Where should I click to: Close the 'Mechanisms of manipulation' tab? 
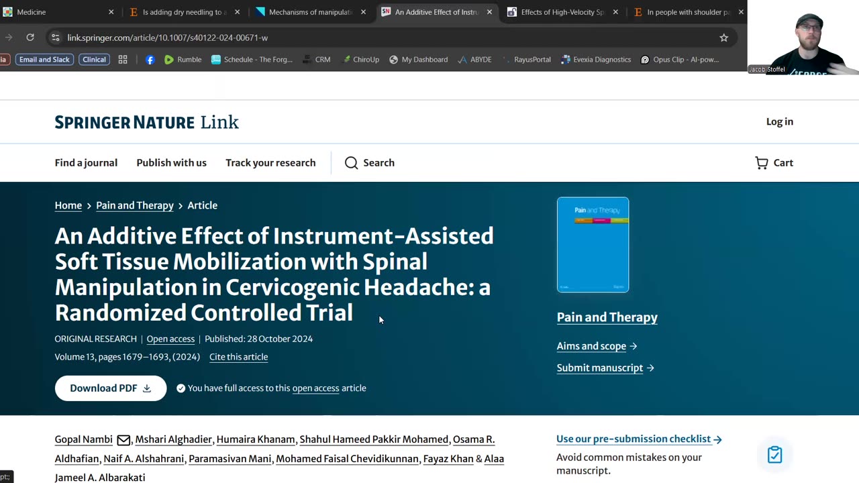(x=363, y=12)
